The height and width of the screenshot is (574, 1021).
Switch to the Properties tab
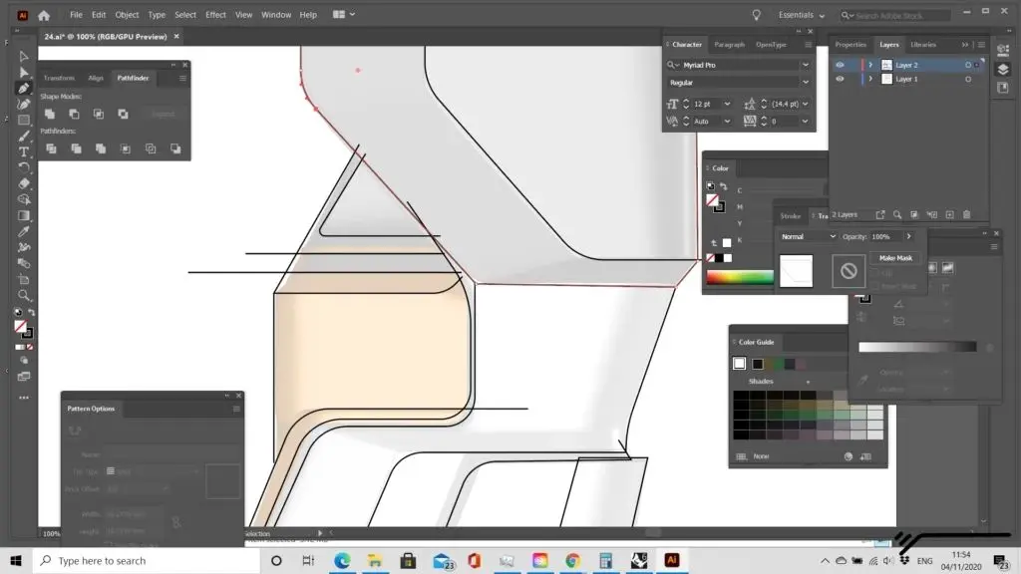point(851,45)
